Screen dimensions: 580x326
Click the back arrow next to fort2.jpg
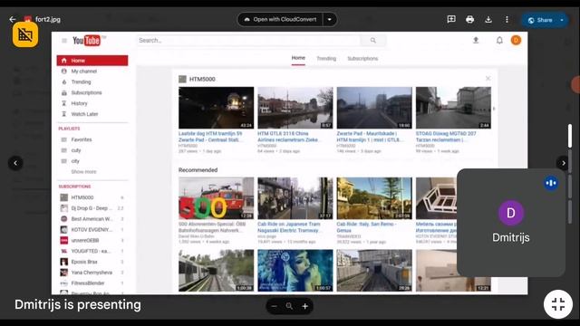click(13, 19)
